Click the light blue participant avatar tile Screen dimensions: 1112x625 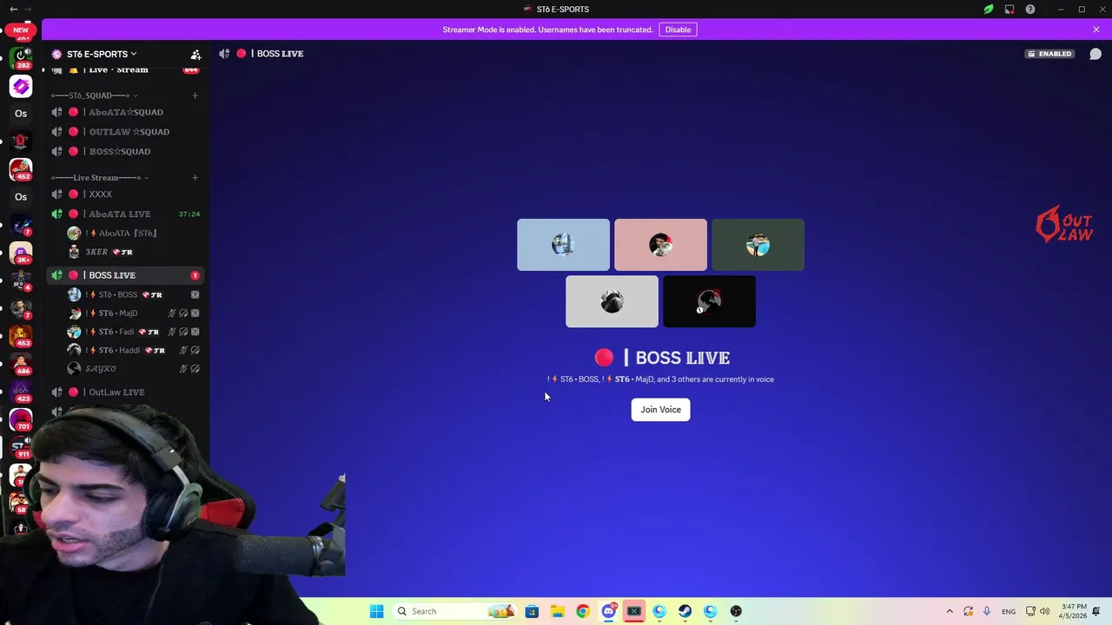click(x=563, y=245)
